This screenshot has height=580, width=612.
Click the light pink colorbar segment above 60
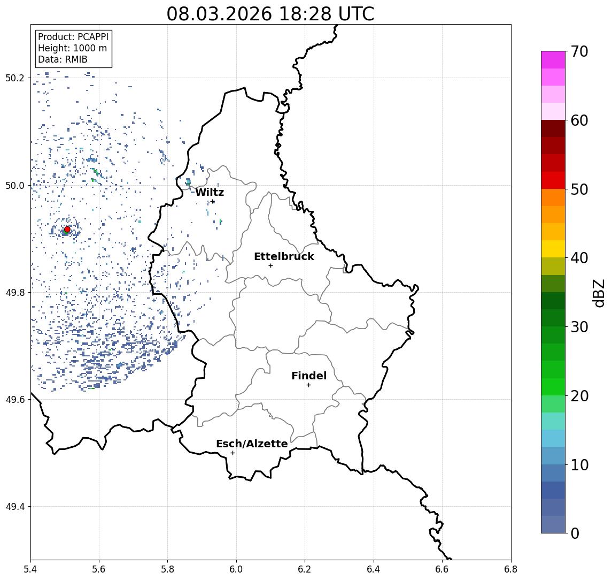[x=553, y=111]
